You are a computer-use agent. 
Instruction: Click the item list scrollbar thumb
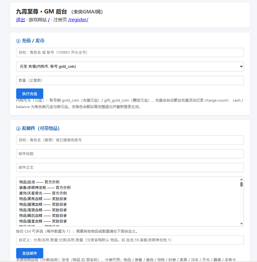[241, 184]
